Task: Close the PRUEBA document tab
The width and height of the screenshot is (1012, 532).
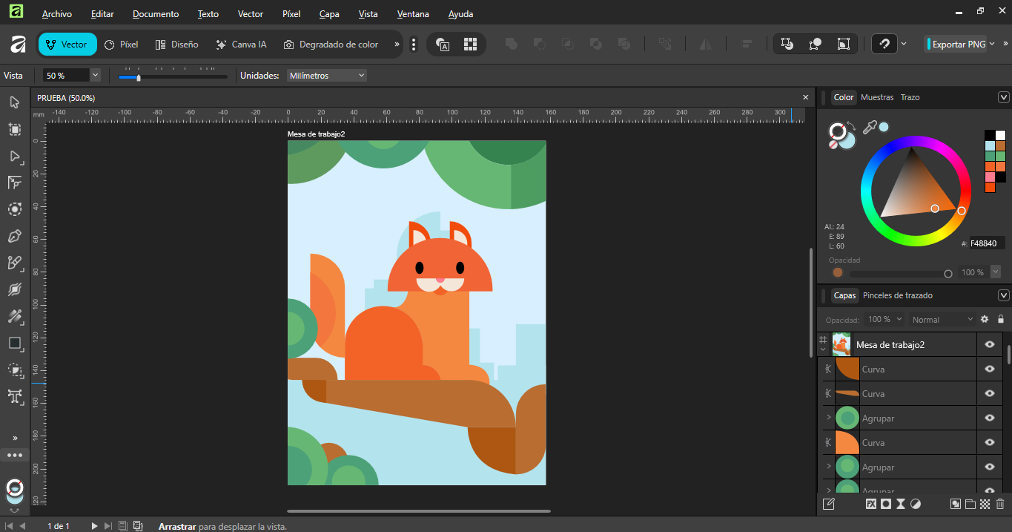Action: point(806,97)
